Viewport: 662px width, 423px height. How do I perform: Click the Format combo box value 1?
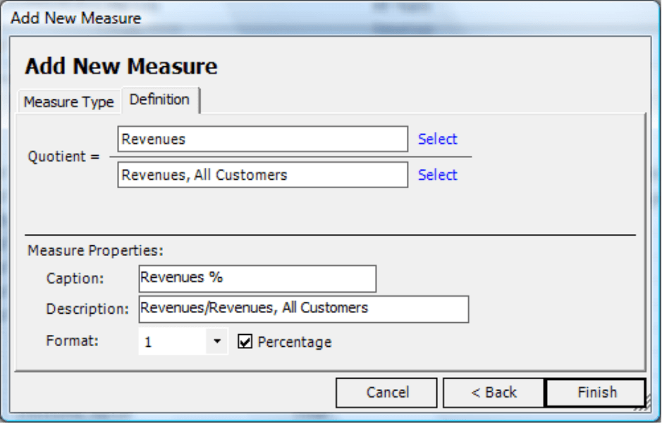pyautogui.click(x=173, y=341)
